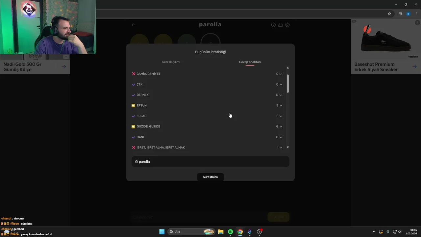Viewport: 421px width, 237px height.
Task: Click the © parolla footer bar
Action: (210, 162)
